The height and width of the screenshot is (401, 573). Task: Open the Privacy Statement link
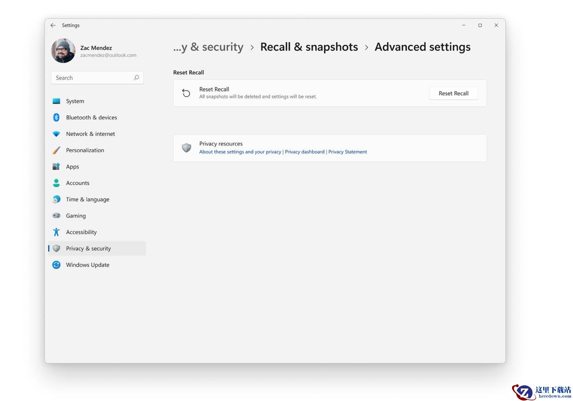[347, 152]
